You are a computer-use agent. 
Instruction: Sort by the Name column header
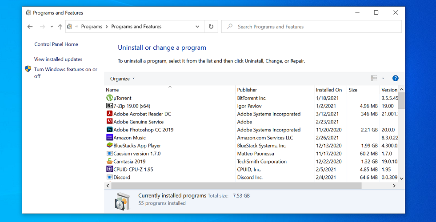click(112, 90)
